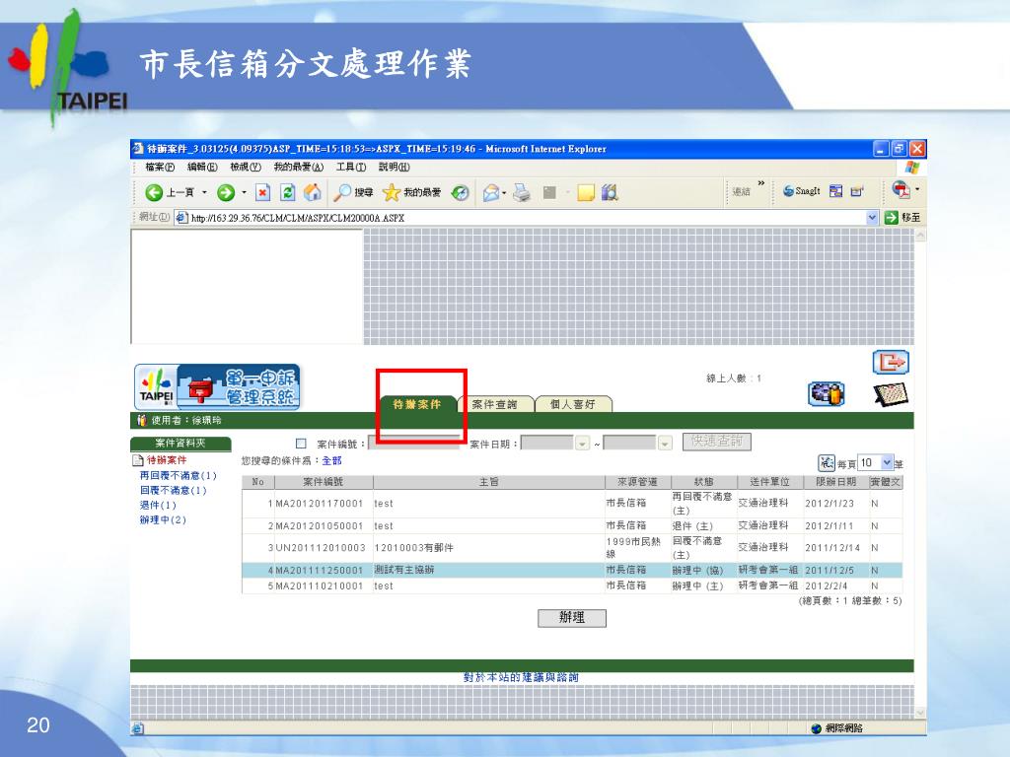Expand the address bar URL dropdown
This screenshot has width=1010, height=757.
872,218
